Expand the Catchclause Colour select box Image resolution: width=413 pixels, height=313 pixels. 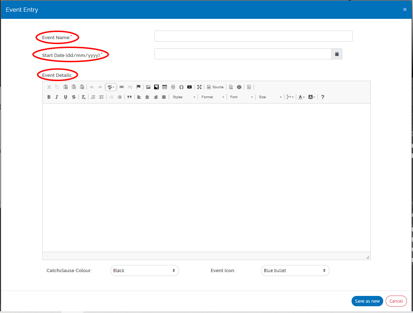145,271
